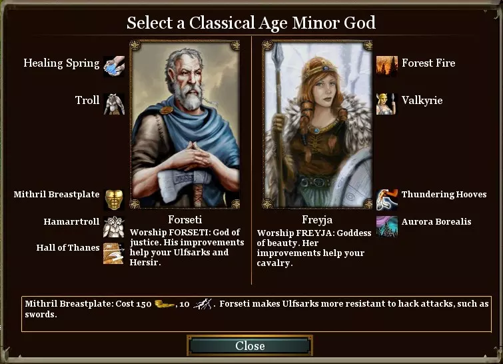Click the Mithril Breastplate golden armor icon
Image resolution: width=503 pixels, height=364 pixels.
point(114,199)
